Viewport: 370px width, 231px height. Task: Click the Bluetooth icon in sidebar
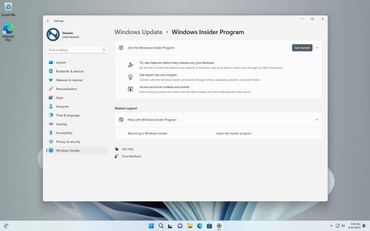pyautogui.click(x=51, y=71)
